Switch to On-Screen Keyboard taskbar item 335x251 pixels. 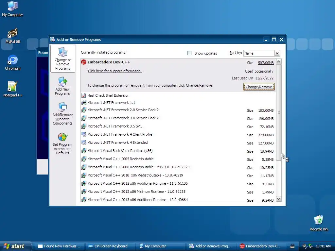pyautogui.click(x=110, y=246)
